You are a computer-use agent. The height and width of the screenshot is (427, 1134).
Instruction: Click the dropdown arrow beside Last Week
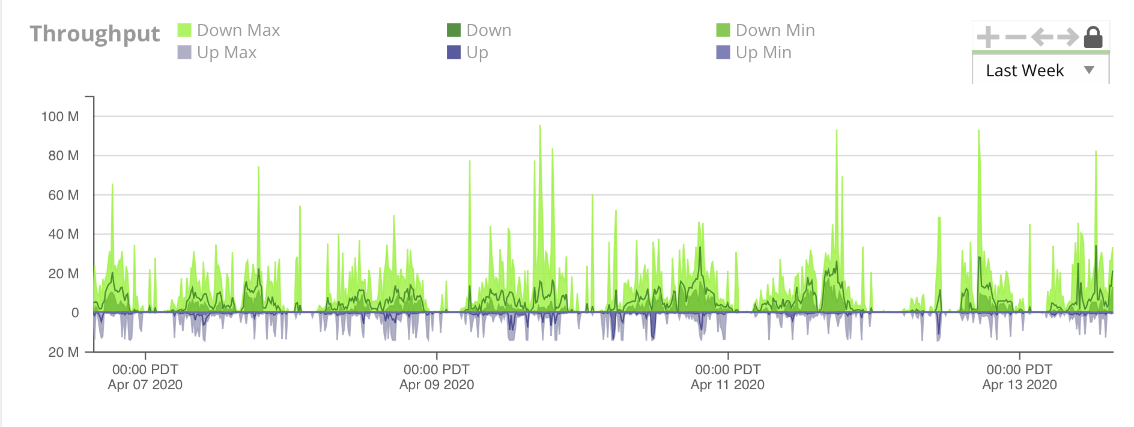[1089, 70]
